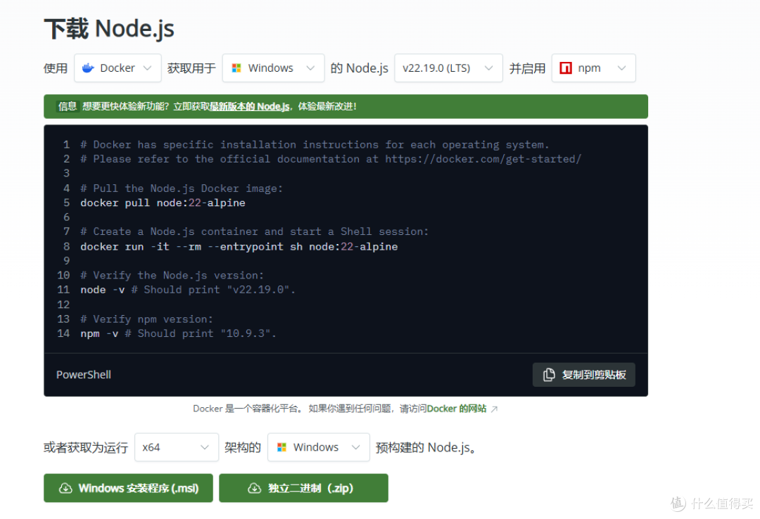Click the '# Verify the Node.js version:' comment
This screenshot has height=519, width=760.
coord(172,275)
